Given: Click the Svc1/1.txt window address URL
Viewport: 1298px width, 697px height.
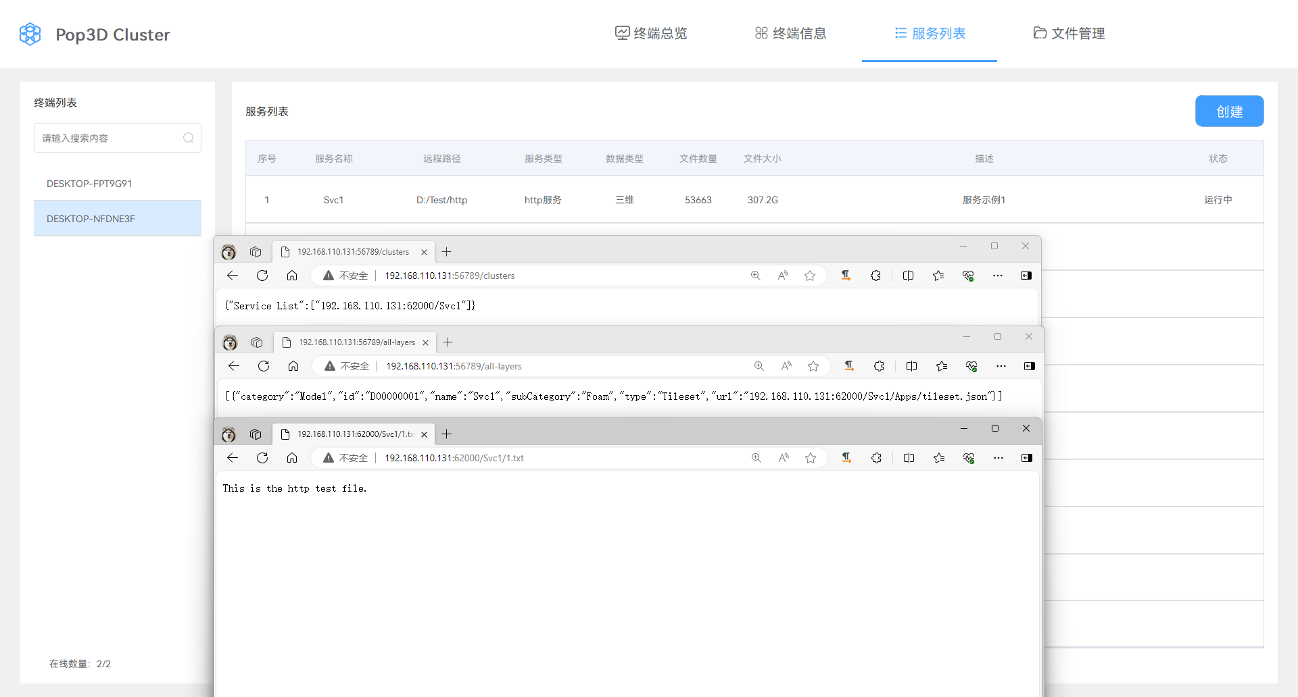Looking at the screenshot, I should pyautogui.click(x=454, y=458).
